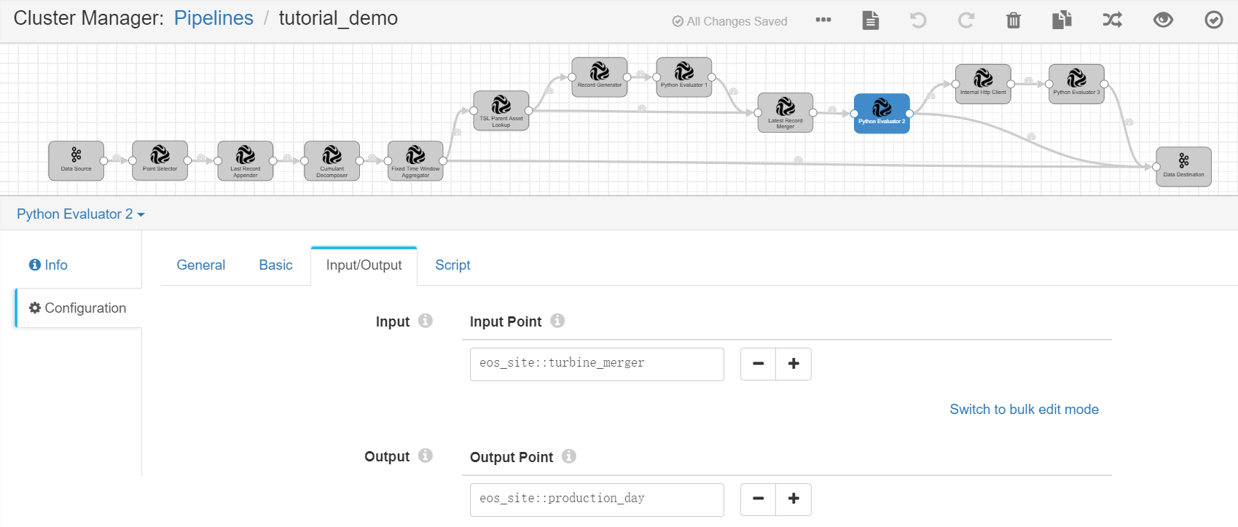Open the General tab

[x=200, y=265]
